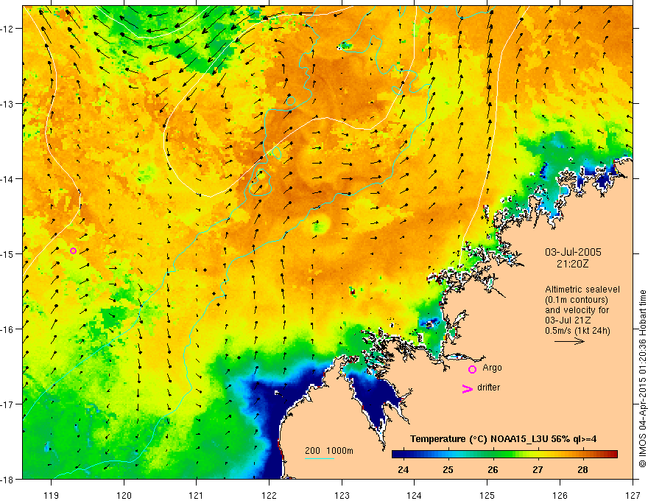Click the temperature color bar
This screenshot has height=501, width=648.
(x=504, y=455)
